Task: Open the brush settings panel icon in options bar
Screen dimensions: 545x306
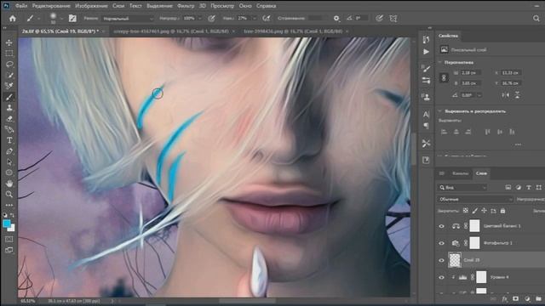Action: pos(72,19)
